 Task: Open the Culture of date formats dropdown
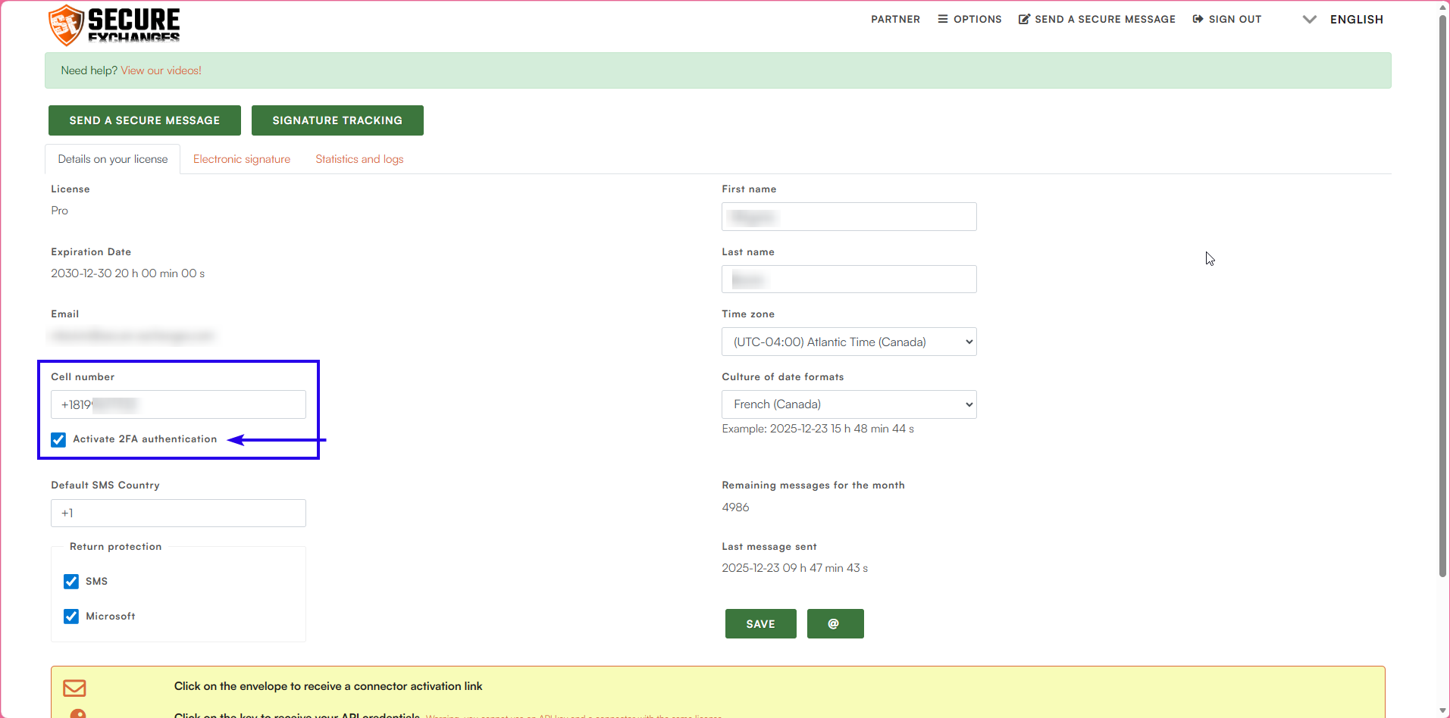pos(849,404)
